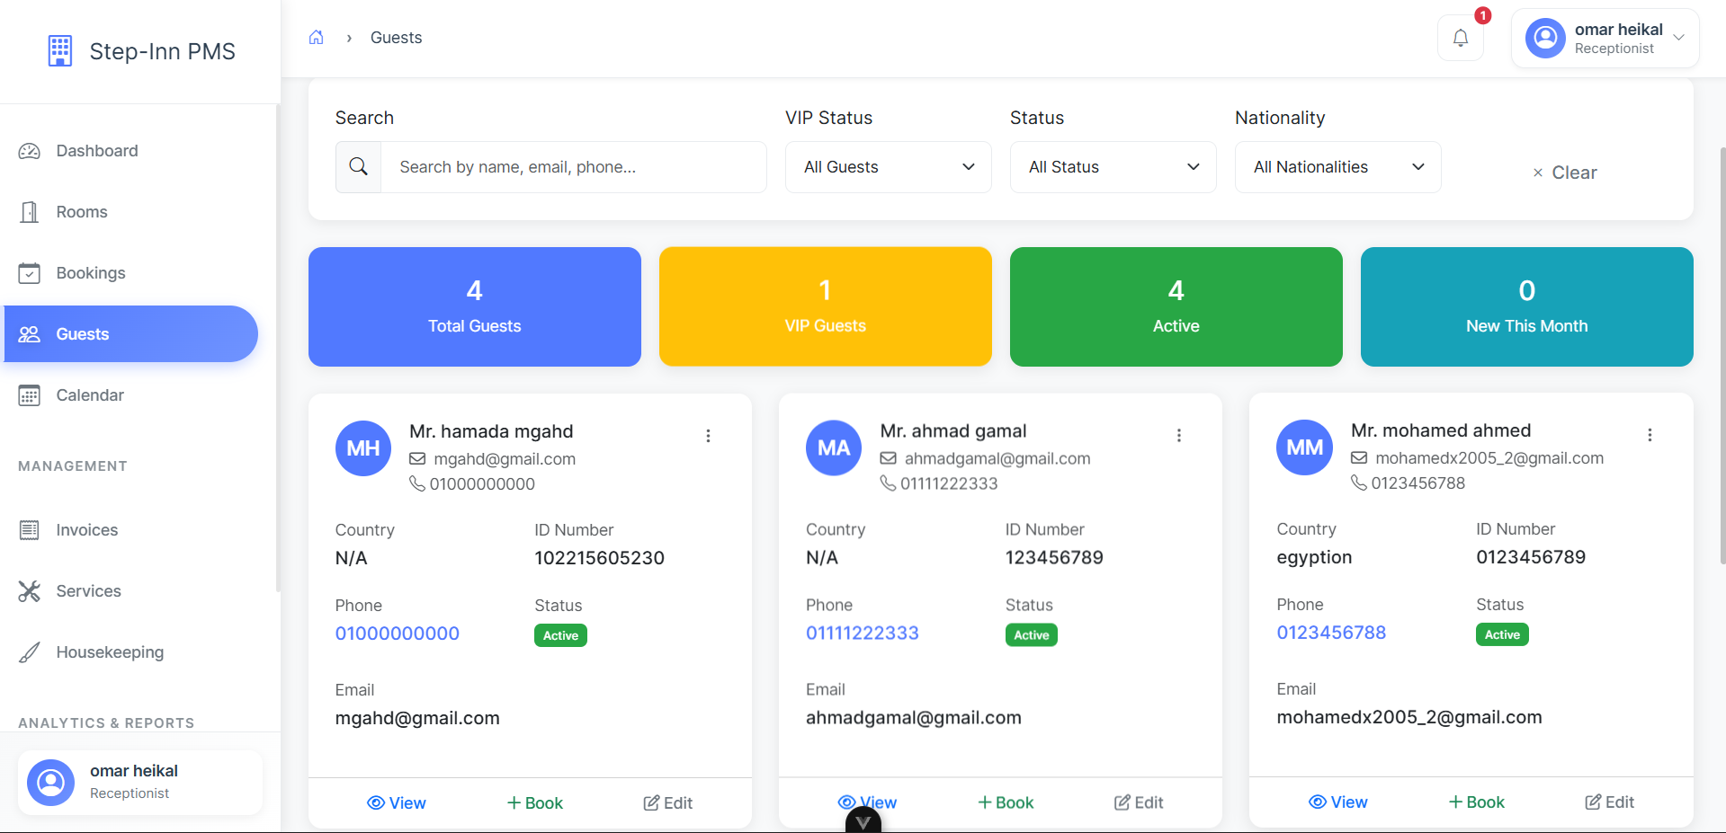Focus the guest search input field

573,167
